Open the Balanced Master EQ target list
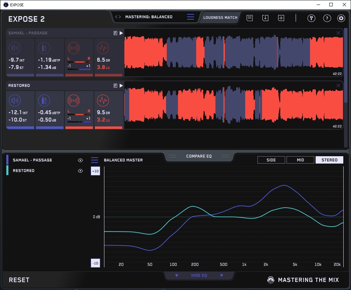This screenshot has width=351, height=290. point(95,160)
